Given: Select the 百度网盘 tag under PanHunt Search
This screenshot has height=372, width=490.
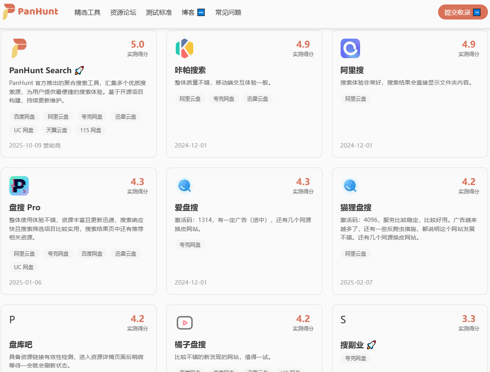Looking at the screenshot, I should (x=24, y=117).
